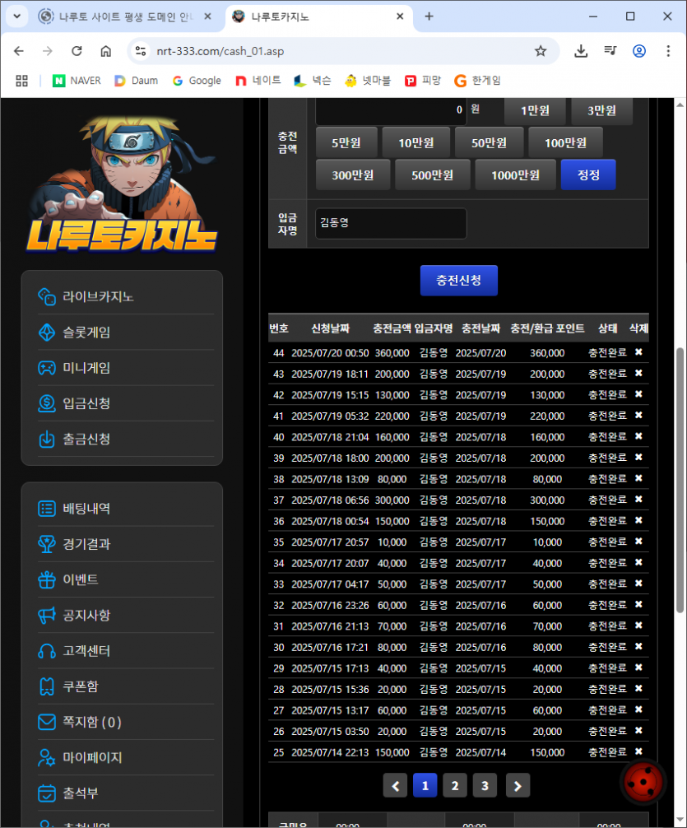Open the browser downloads icon
The height and width of the screenshot is (828, 687).
click(581, 51)
